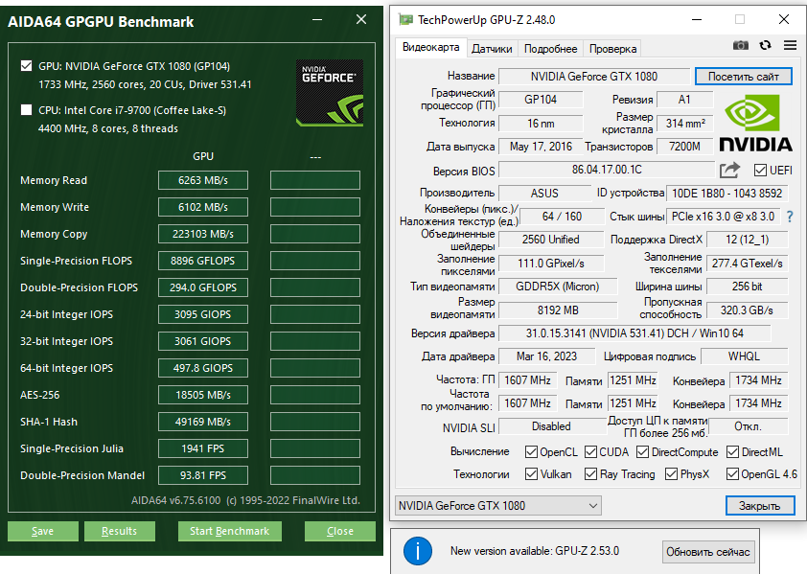Click the Закрыть button in GPU-Z
Image resolution: width=807 pixels, height=574 pixels.
tap(760, 506)
